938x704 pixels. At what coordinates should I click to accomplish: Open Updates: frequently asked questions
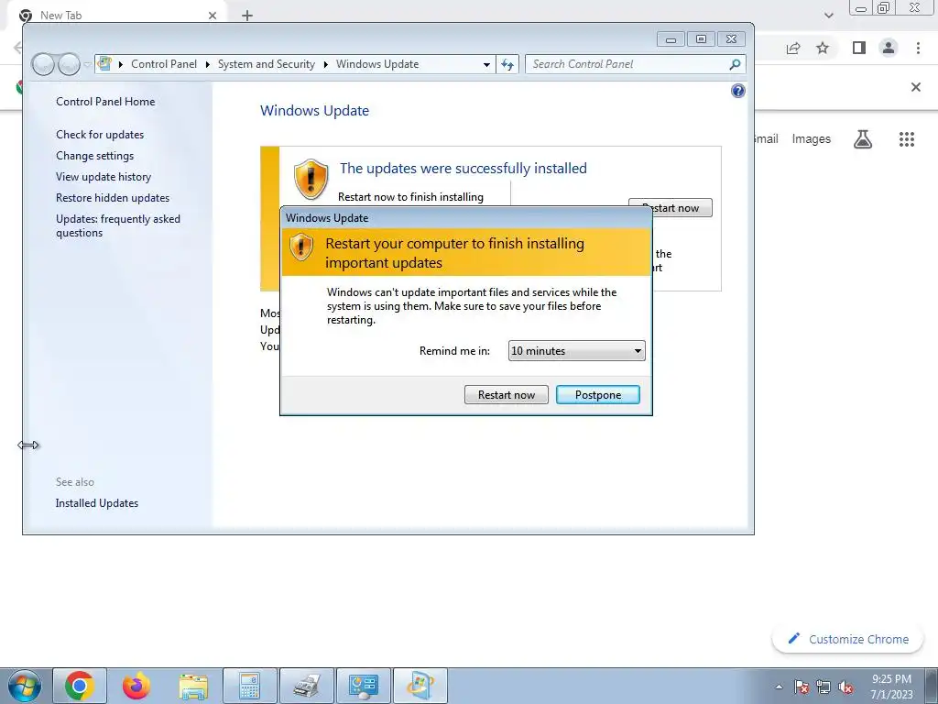[118, 225]
